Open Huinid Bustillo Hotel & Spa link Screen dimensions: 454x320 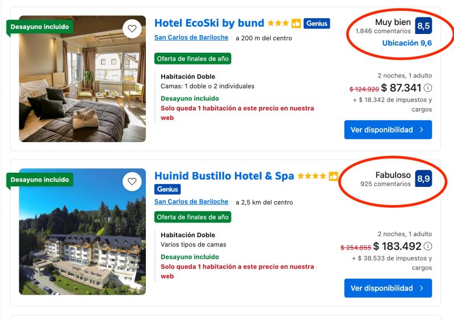(224, 176)
